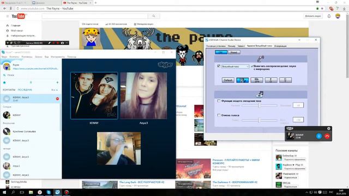Image resolution: width=349 pixels, height=196 pixels.
Task: Toggle the ON button in the audio device window
Action: coord(221,52)
